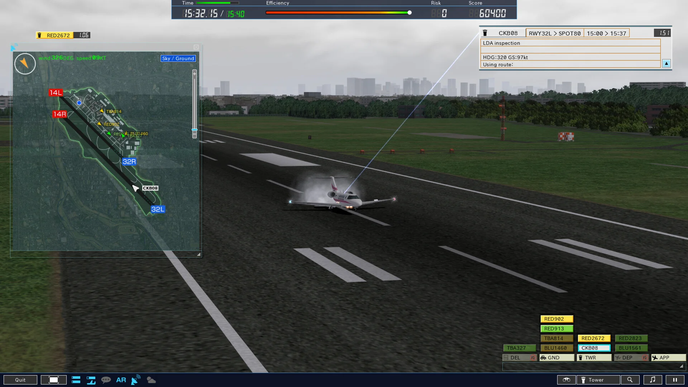The image size is (688, 387).
Task: Click the magnifier zoom button
Action: [630, 380]
